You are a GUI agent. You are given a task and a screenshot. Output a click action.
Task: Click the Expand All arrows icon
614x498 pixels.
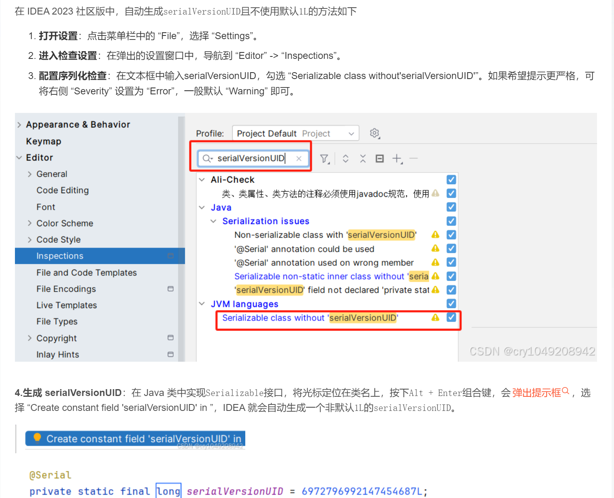pos(345,158)
